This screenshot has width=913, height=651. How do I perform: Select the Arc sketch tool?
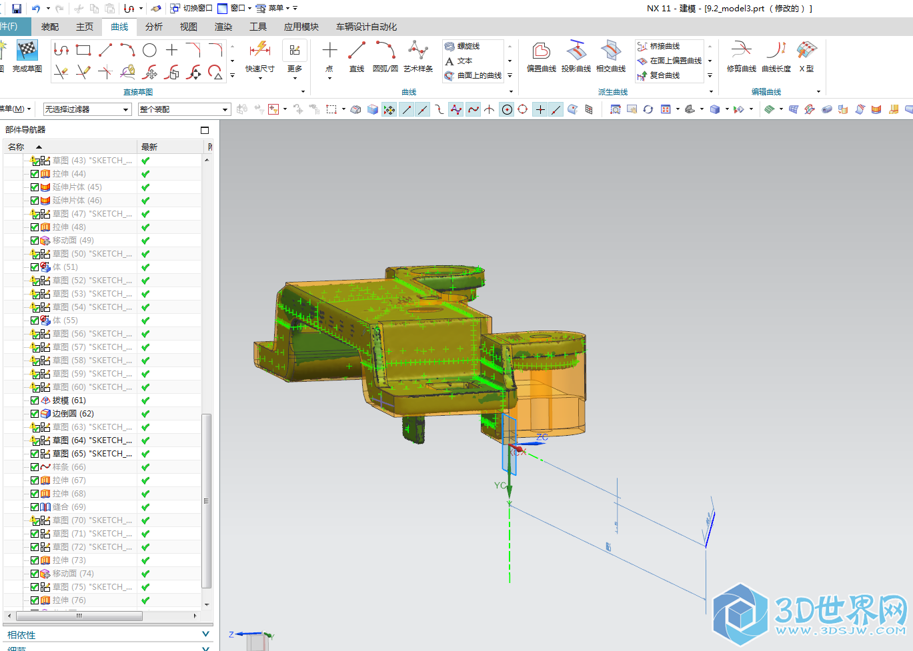[x=127, y=50]
